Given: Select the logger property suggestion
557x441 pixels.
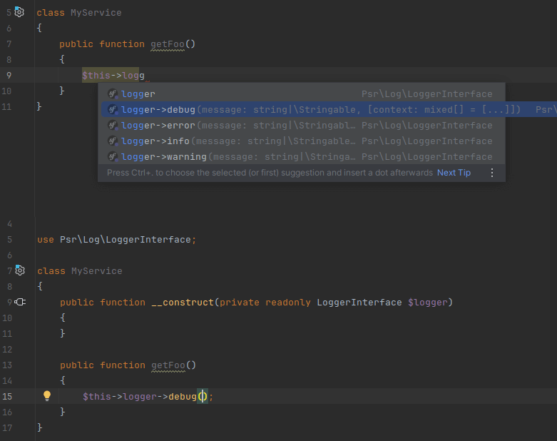Looking at the screenshot, I should click(138, 93).
